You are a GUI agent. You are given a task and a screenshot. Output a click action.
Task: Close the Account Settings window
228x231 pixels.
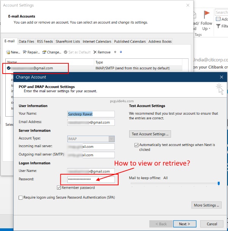(x=188, y=5)
